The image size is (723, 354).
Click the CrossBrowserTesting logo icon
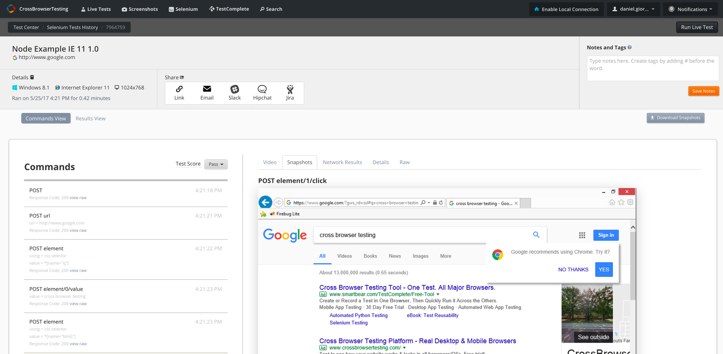[11, 9]
